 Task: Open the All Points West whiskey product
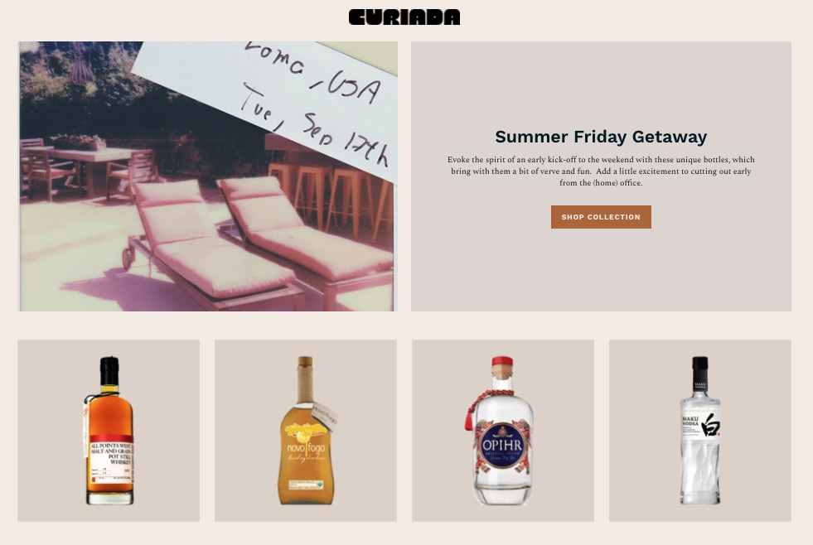109,431
